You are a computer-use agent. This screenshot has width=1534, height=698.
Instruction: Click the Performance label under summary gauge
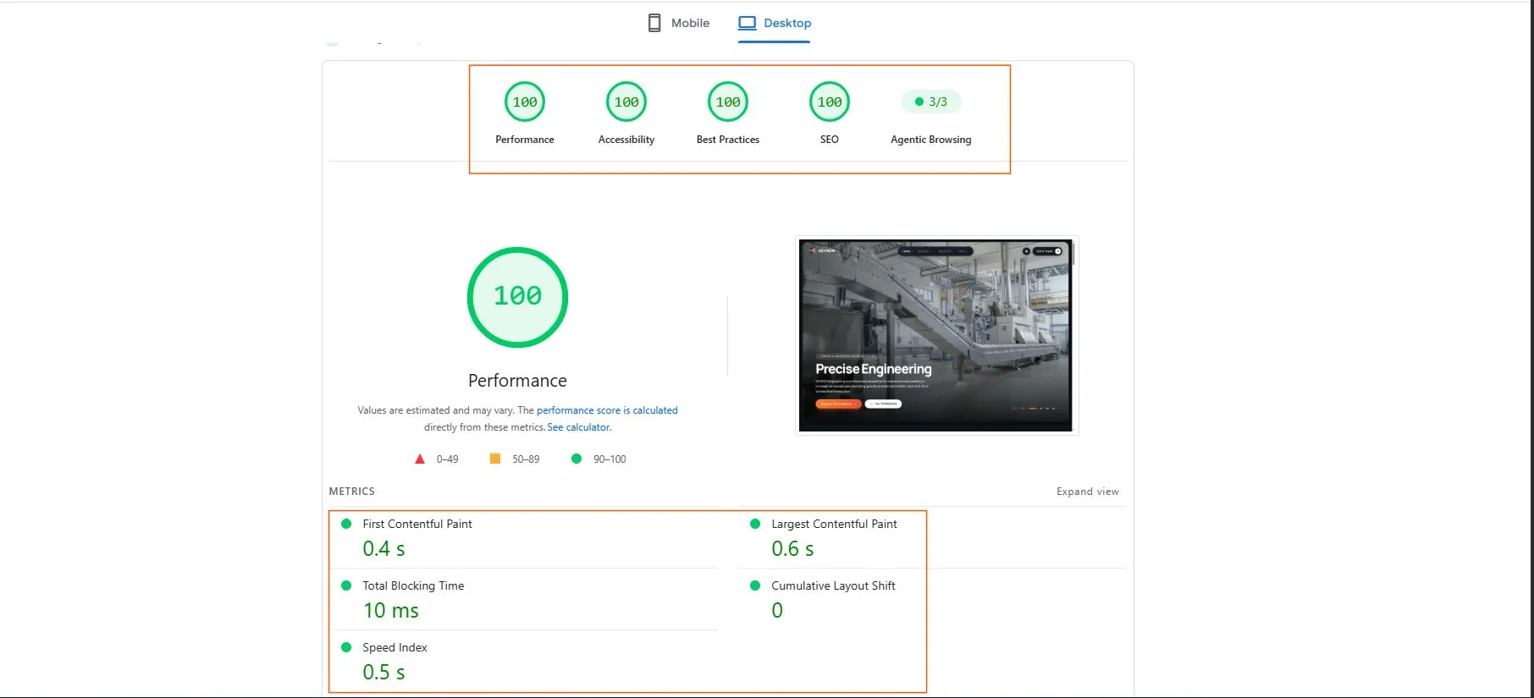525,140
